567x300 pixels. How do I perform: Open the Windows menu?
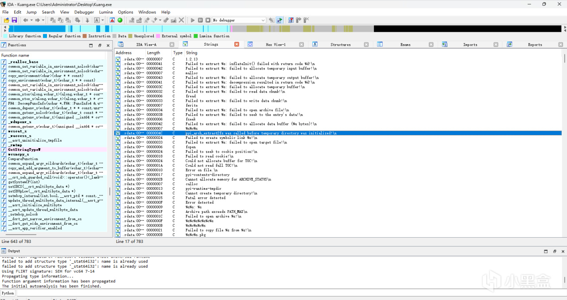(147, 12)
